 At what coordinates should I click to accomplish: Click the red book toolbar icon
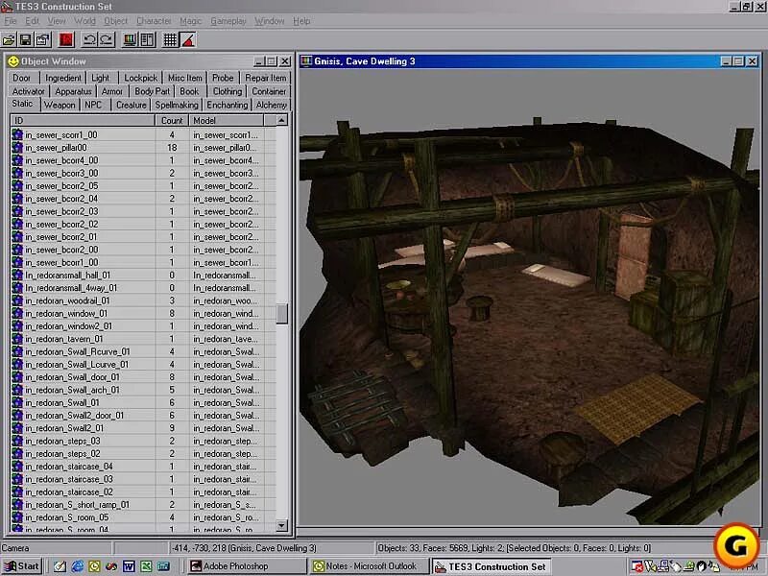[66, 39]
